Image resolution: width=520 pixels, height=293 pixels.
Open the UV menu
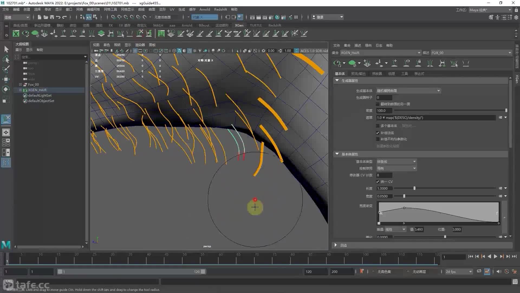(x=172, y=9)
